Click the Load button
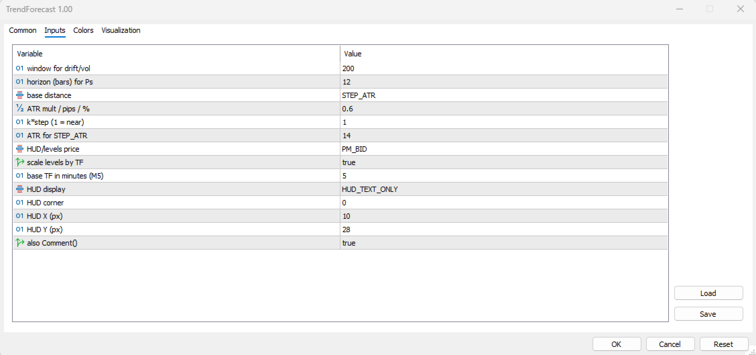The width and height of the screenshot is (756, 355). click(708, 293)
